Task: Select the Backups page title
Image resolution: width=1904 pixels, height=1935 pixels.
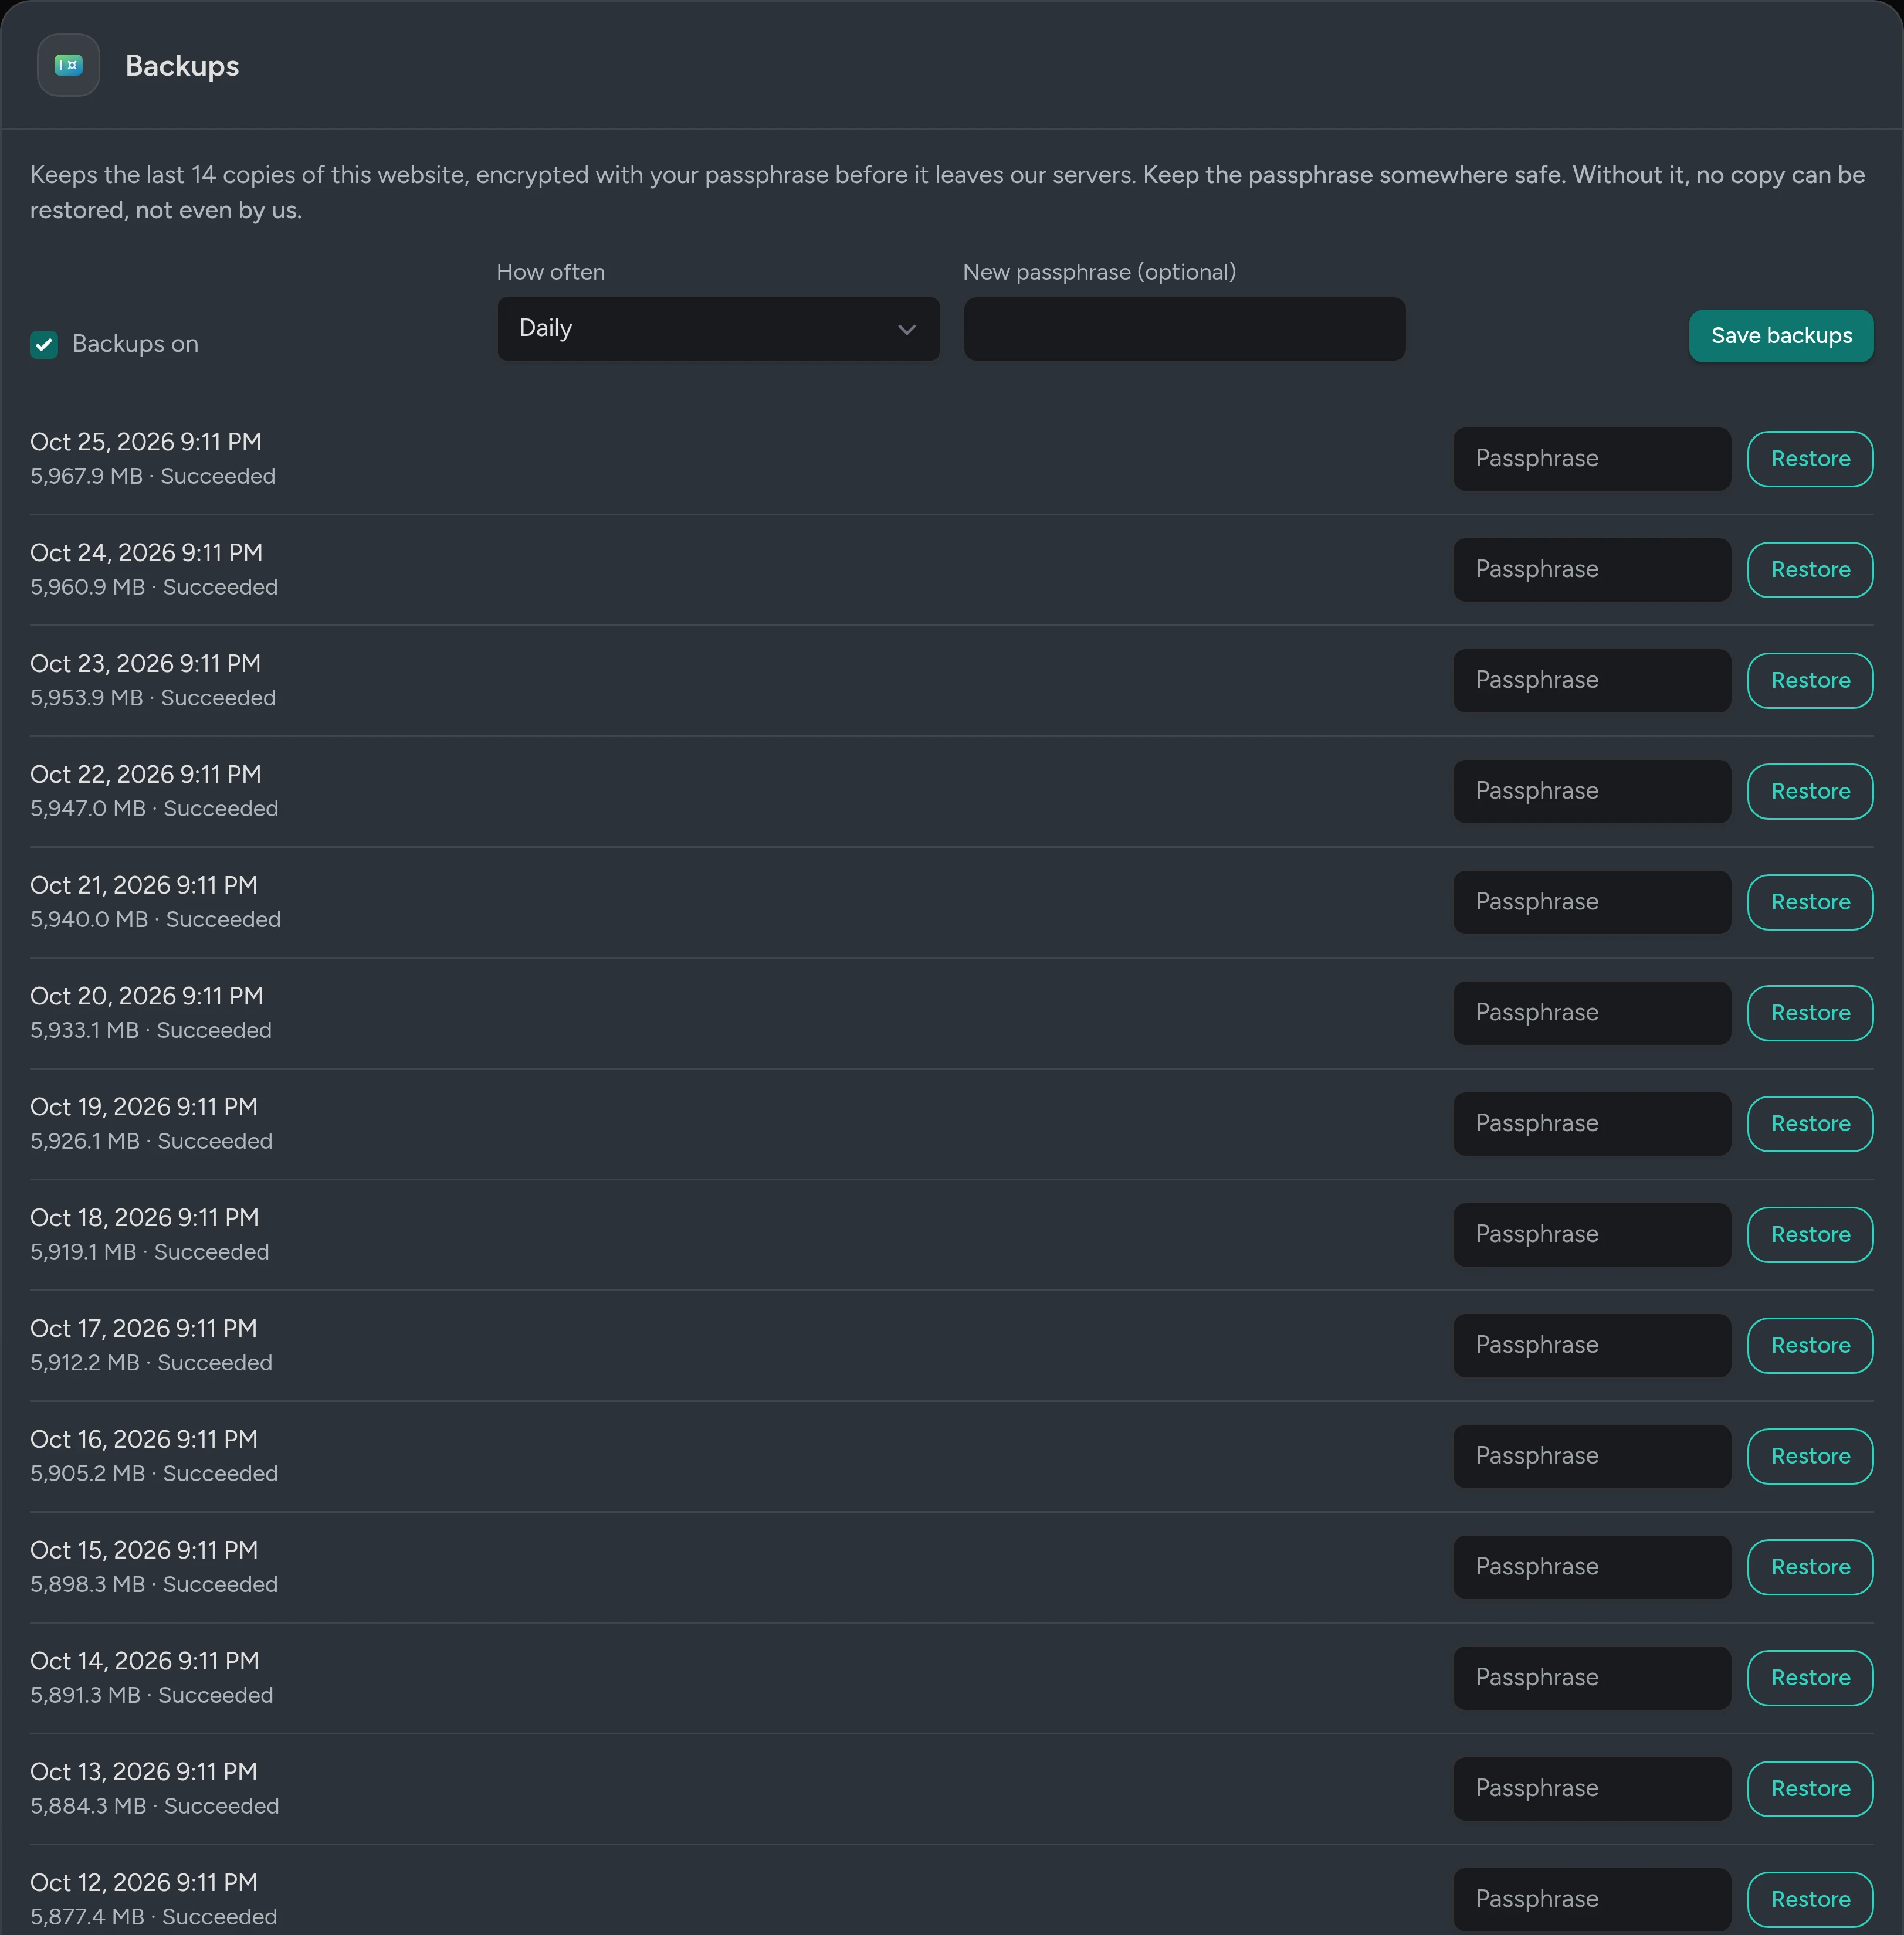Action: tap(182, 66)
